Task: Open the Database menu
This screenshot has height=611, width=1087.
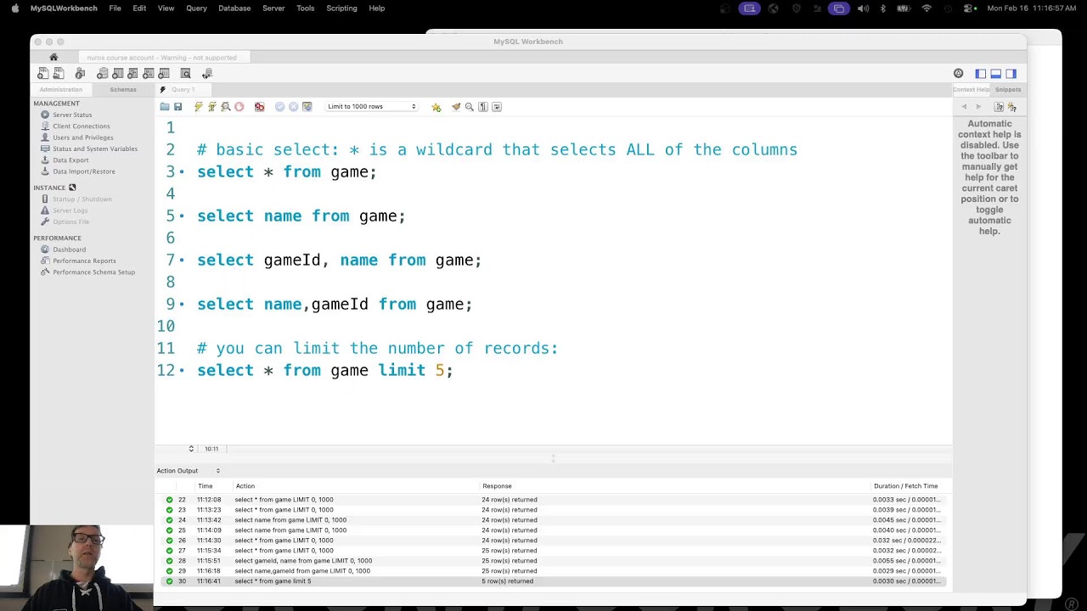Action: (x=234, y=8)
